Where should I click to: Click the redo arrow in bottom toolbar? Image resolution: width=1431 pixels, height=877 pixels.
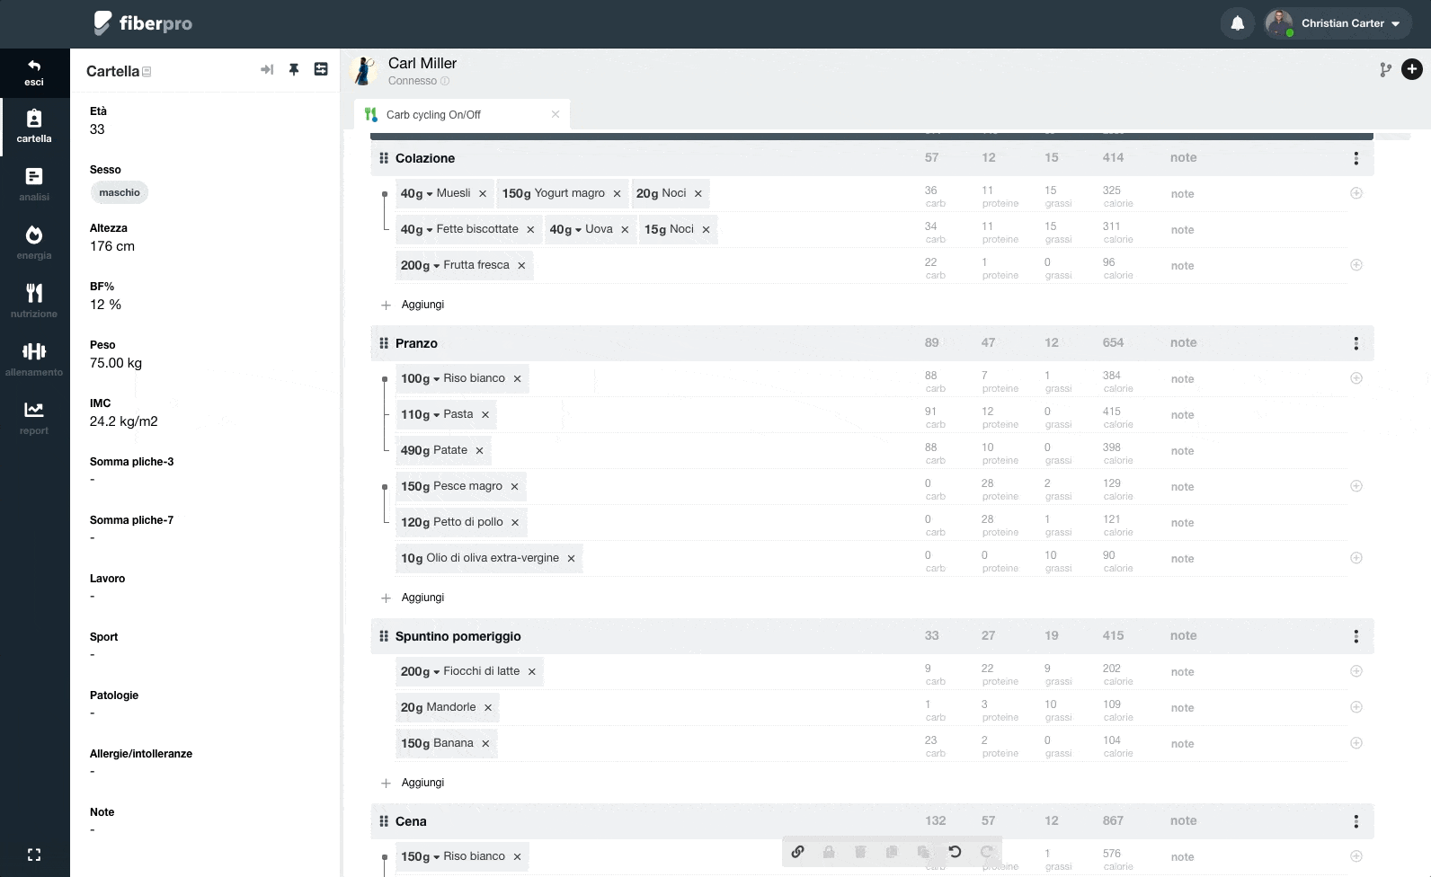[x=986, y=851]
